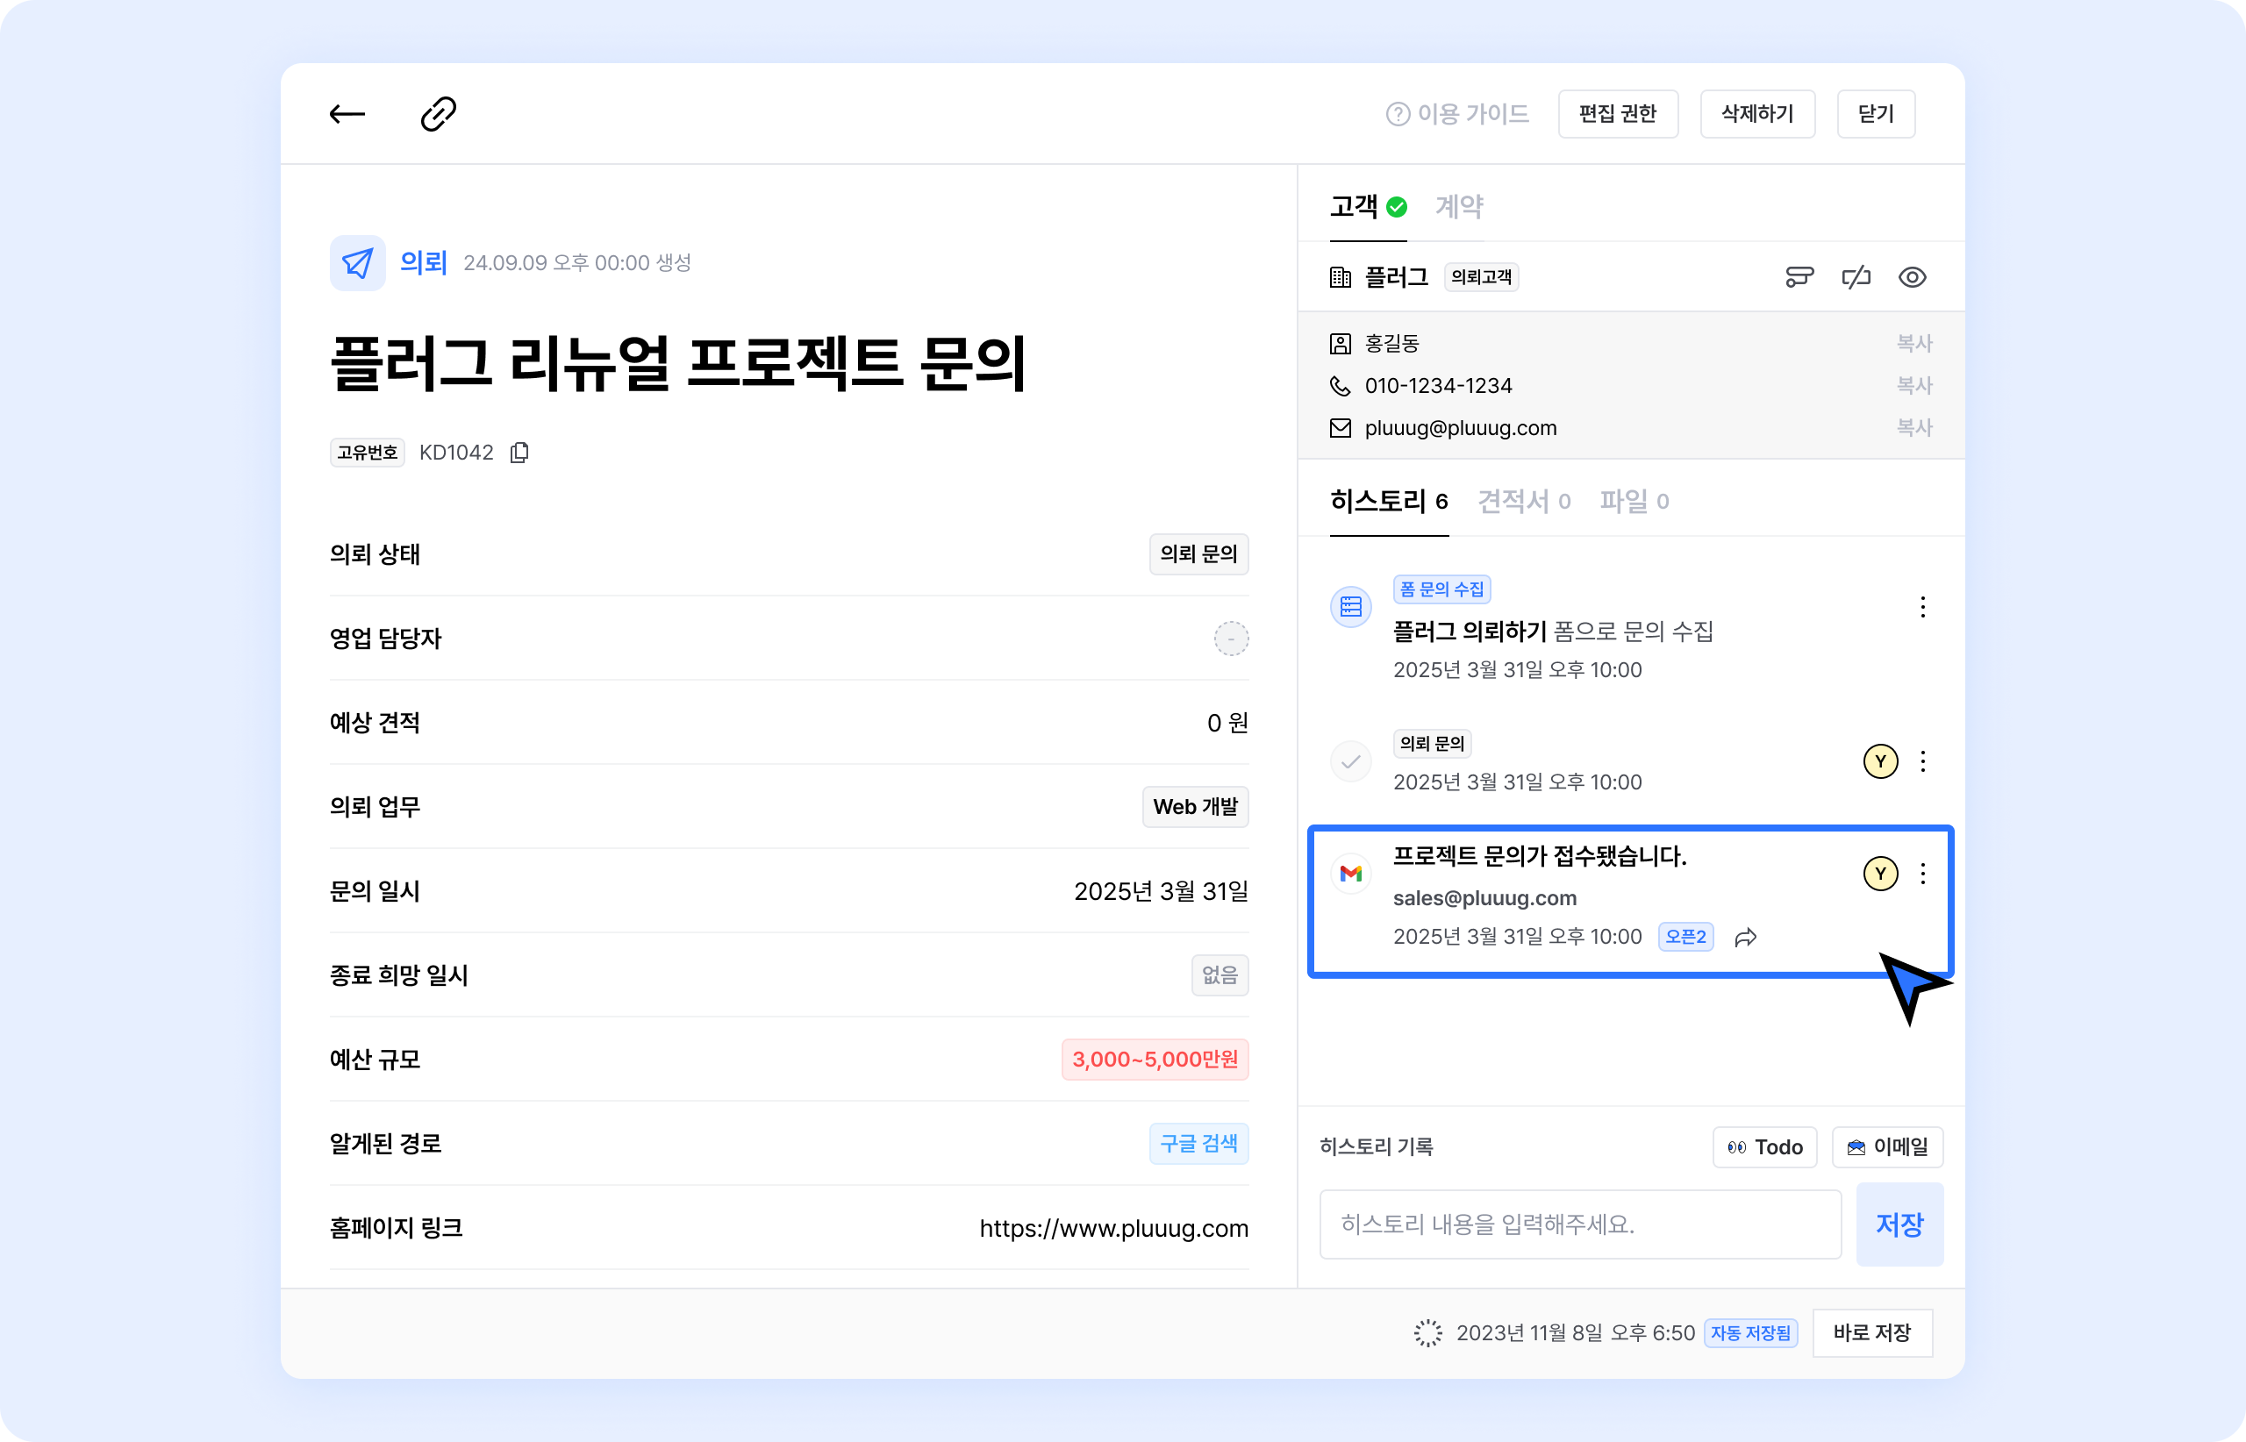Open Gmail icon on email history entry
The width and height of the screenshot is (2246, 1442).
click(1350, 874)
